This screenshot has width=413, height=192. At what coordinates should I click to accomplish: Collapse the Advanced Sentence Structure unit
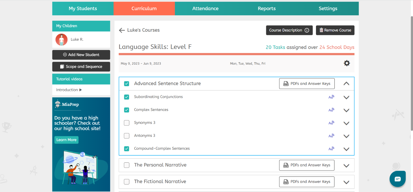point(346,83)
